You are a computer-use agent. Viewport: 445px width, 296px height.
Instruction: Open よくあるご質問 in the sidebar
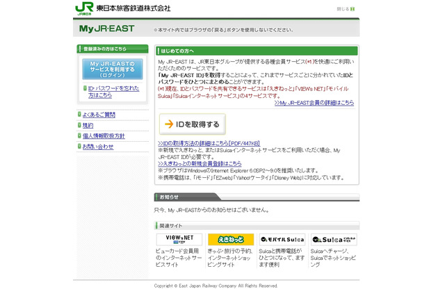[99, 115]
